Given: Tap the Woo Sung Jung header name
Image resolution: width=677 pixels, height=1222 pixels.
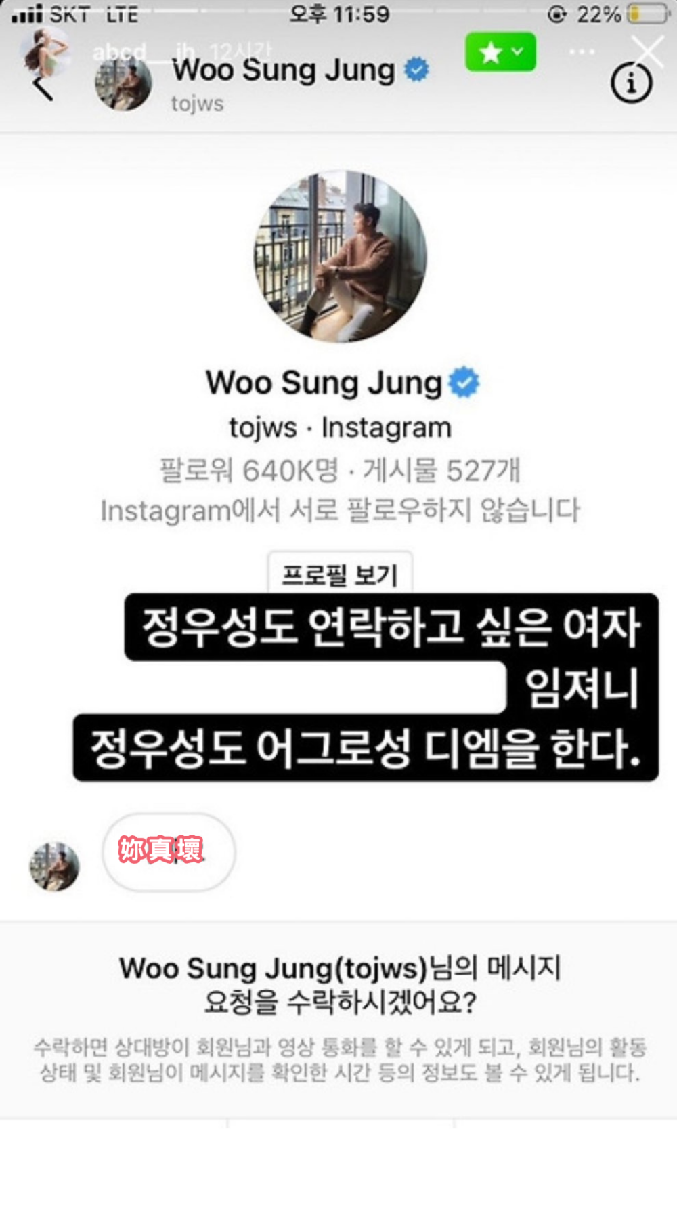Looking at the screenshot, I should tap(284, 70).
